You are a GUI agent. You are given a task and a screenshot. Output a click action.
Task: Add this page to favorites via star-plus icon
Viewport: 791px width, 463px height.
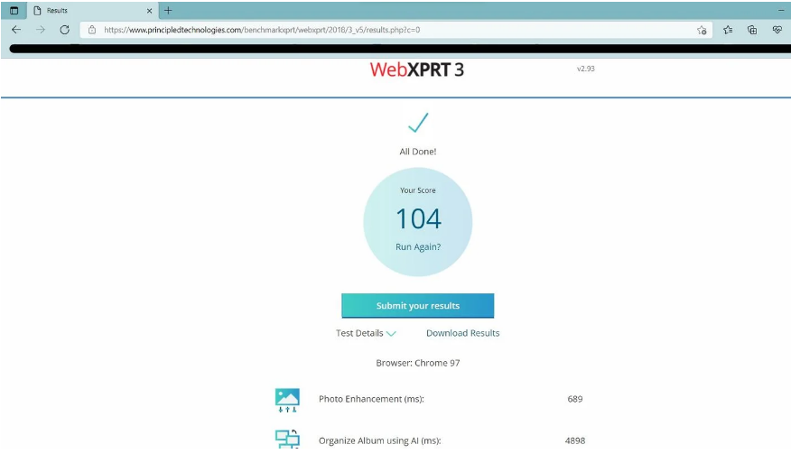(x=702, y=30)
